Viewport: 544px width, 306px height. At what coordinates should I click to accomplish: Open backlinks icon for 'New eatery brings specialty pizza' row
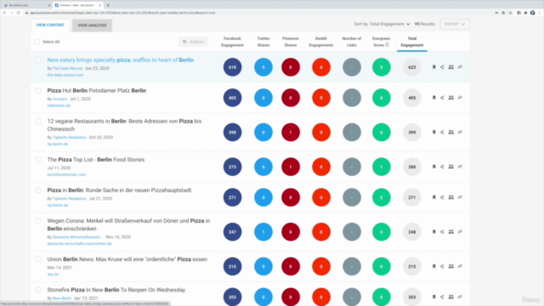click(460, 67)
